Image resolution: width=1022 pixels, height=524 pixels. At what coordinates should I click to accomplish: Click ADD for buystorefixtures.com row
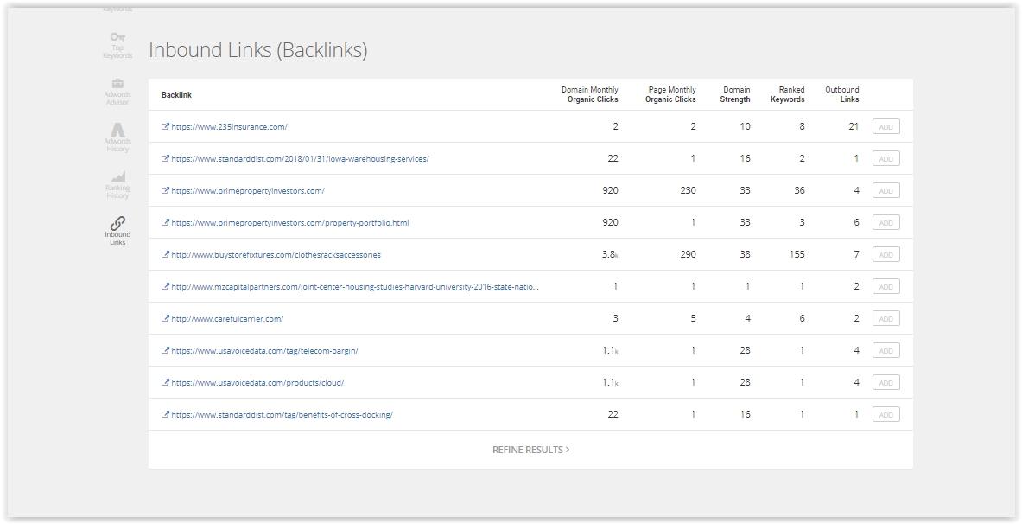[886, 254]
